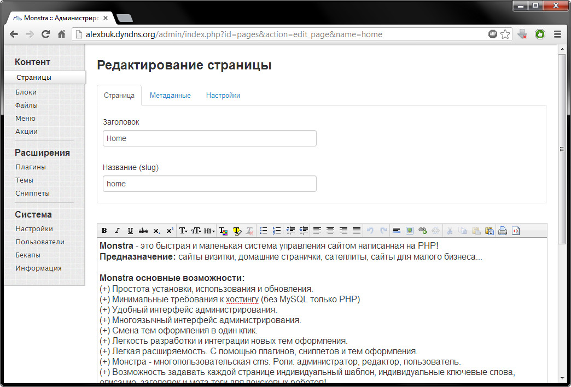Click the underline formatting icon
The image size is (571, 387).
(x=130, y=231)
